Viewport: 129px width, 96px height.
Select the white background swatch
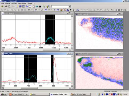pyautogui.click(x=34, y=7)
